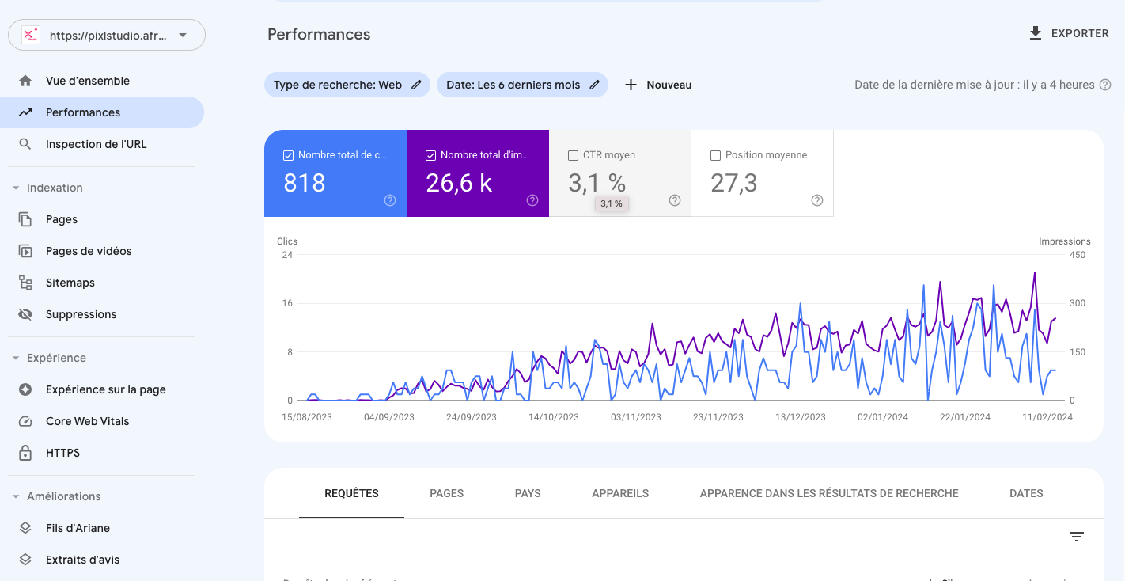Uncheck the total clicks metric checkbox

288,155
